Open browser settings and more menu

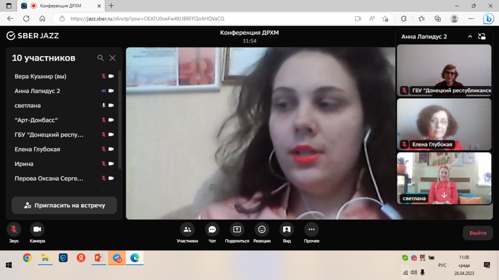471,19
